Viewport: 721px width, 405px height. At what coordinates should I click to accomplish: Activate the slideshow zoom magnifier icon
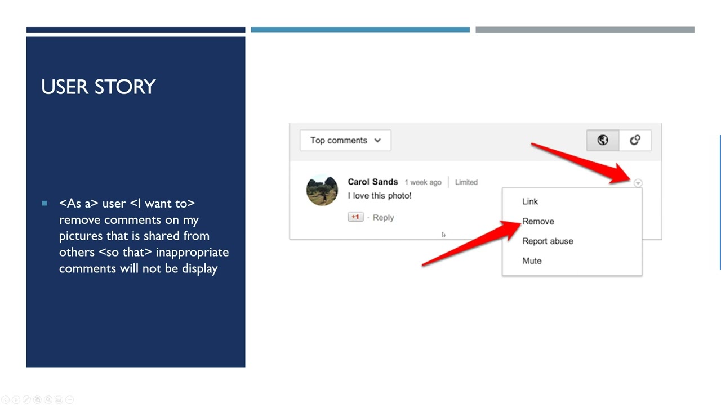point(48,400)
